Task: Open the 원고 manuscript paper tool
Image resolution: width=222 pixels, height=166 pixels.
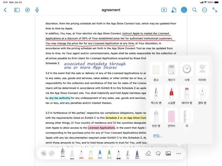Action: (156, 72)
